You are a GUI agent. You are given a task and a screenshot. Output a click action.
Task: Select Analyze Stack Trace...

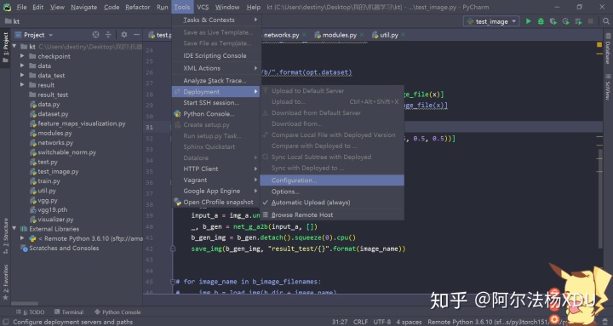point(216,81)
